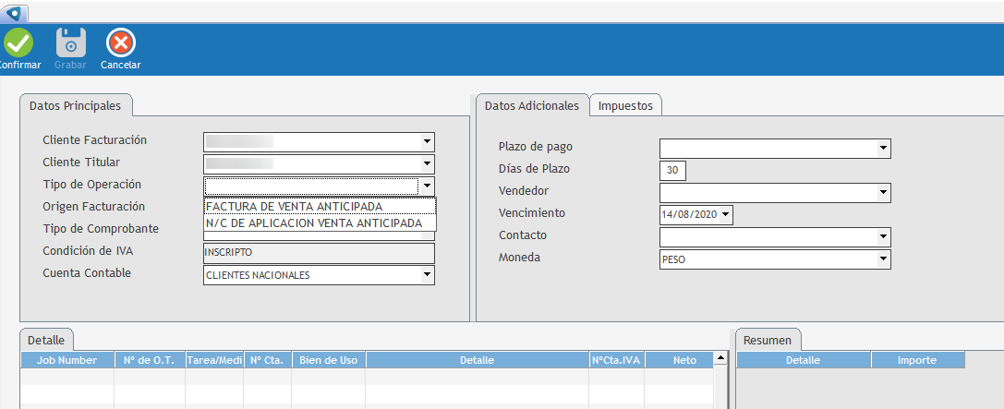The height and width of the screenshot is (409, 1004).
Task: Open the Vencimiento date picker arrow
Action: tap(725, 215)
